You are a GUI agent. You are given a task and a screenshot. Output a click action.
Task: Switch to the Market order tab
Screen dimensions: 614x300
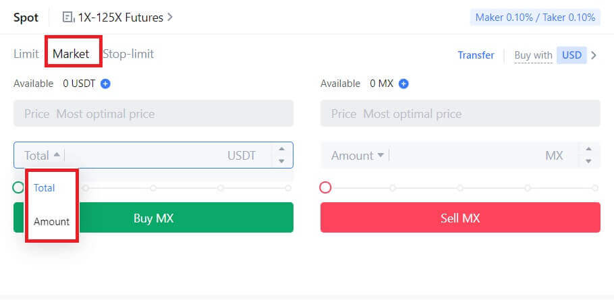[x=71, y=54]
